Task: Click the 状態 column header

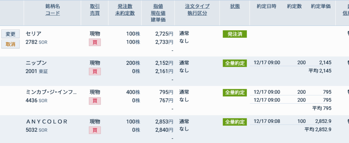Action: [x=234, y=6]
